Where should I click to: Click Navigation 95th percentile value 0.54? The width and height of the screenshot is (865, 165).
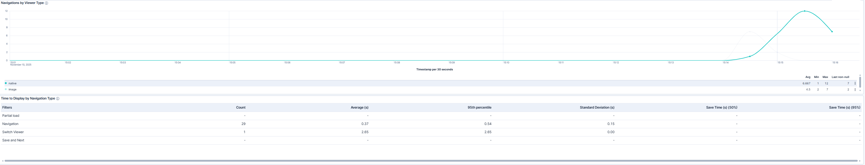pyautogui.click(x=488, y=124)
